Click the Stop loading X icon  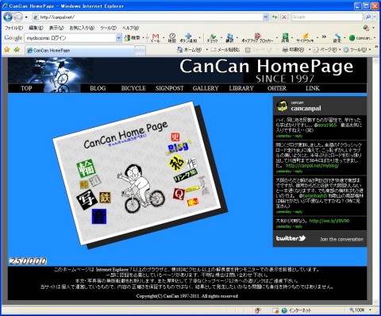point(284,17)
